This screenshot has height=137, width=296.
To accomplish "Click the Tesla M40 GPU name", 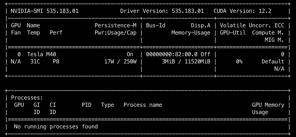I will click(x=42, y=54).
